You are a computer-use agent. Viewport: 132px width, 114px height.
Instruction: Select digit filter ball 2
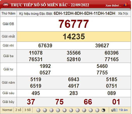click(x=51, y=110)
